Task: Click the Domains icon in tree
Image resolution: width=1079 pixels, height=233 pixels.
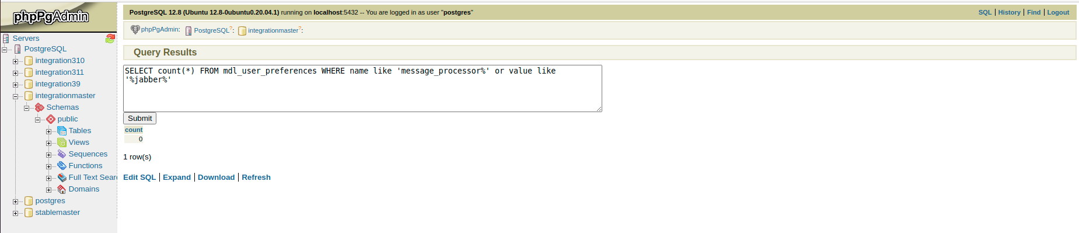Action: pos(62,189)
